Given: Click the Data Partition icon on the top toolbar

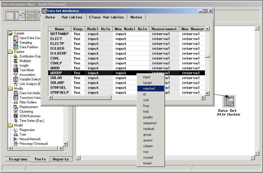Looking at the screenshot, I should pyautogui.click(x=31, y=16).
